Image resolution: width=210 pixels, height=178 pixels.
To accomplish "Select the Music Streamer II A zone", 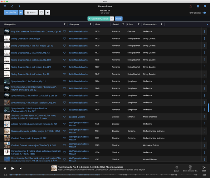I will [x=190, y=168].
